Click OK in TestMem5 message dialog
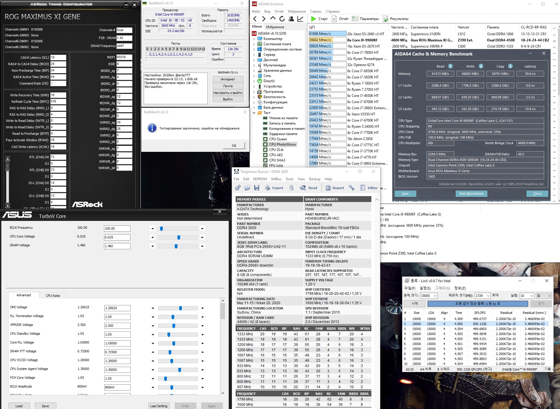This screenshot has height=409, width=560. (234, 146)
